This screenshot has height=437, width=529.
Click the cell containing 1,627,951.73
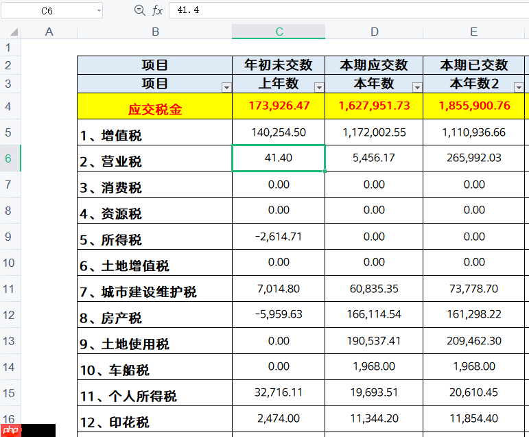tap(374, 106)
